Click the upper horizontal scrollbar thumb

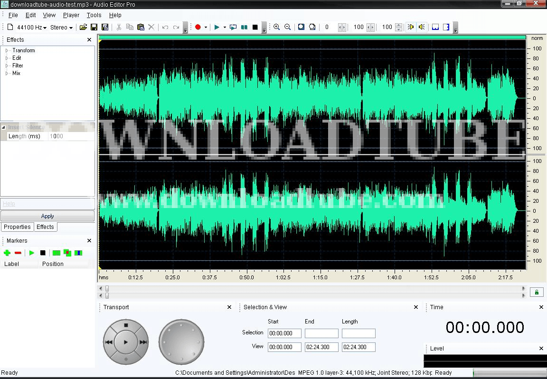[107, 289]
